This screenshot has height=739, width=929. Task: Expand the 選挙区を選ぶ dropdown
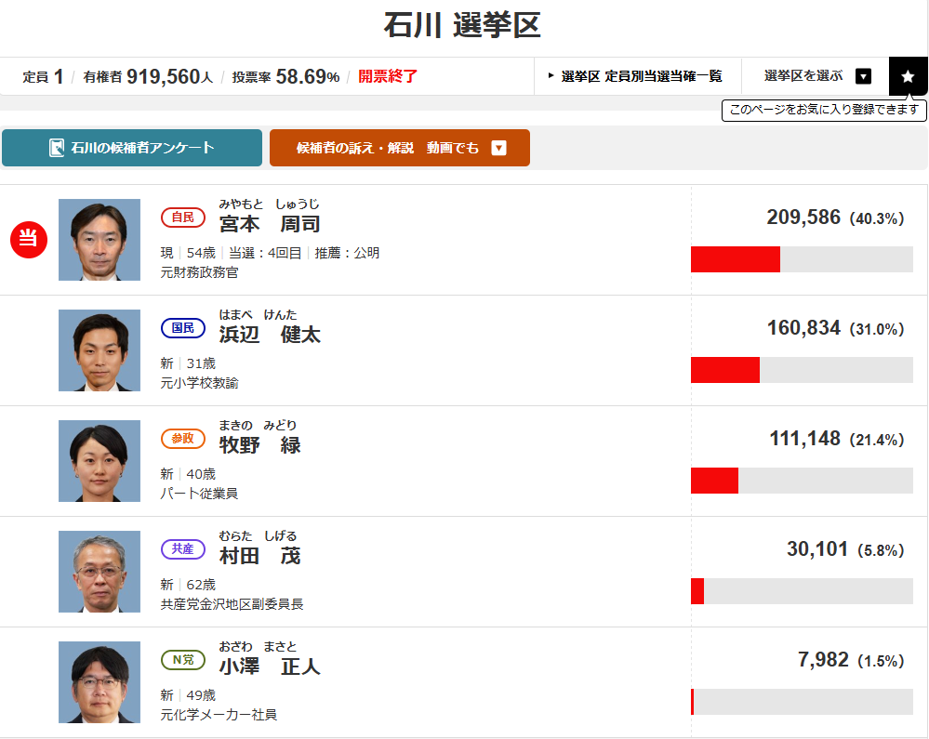tap(863, 76)
